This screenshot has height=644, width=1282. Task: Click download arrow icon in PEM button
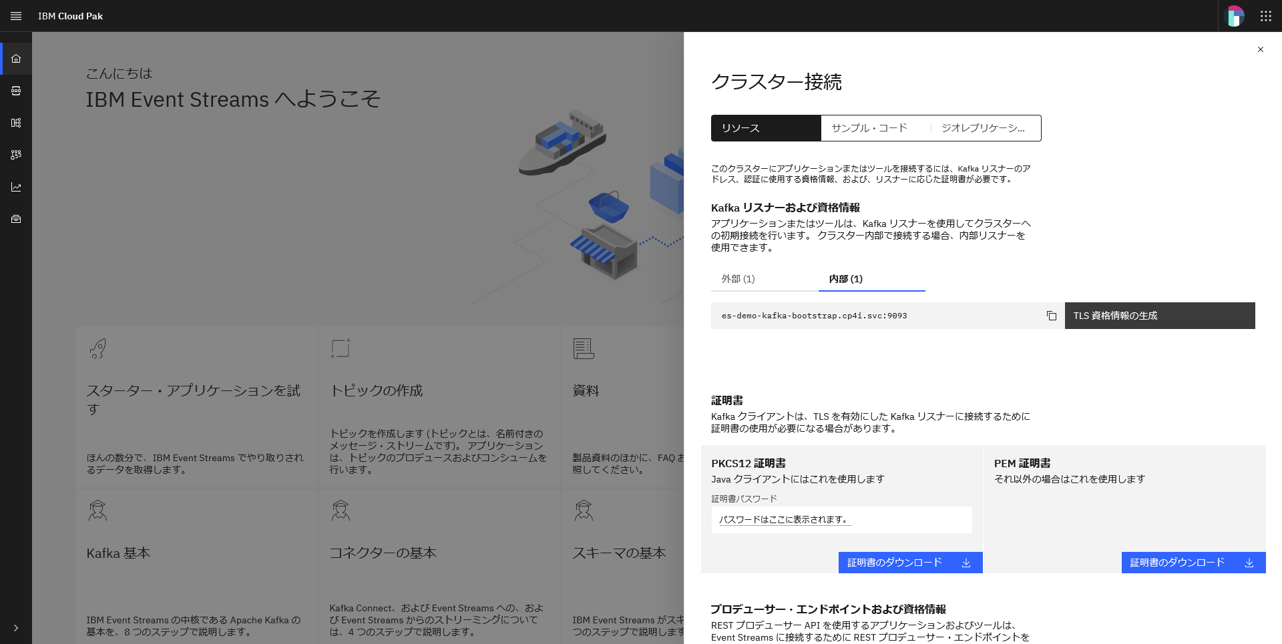[1249, 563]
